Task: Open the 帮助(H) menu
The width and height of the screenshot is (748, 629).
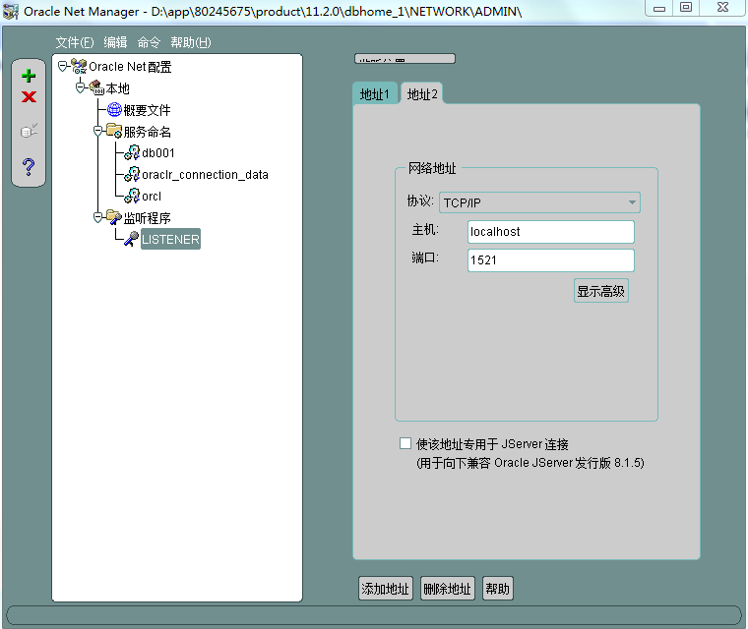Action: pos(191,42)
